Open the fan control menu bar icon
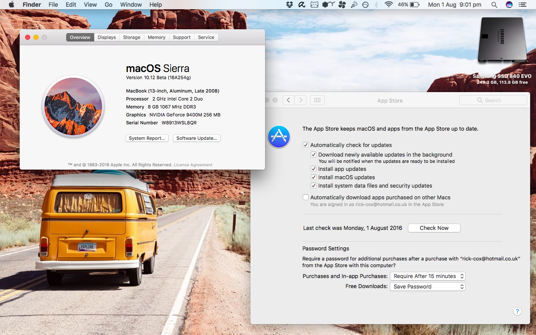 [342, 5]
